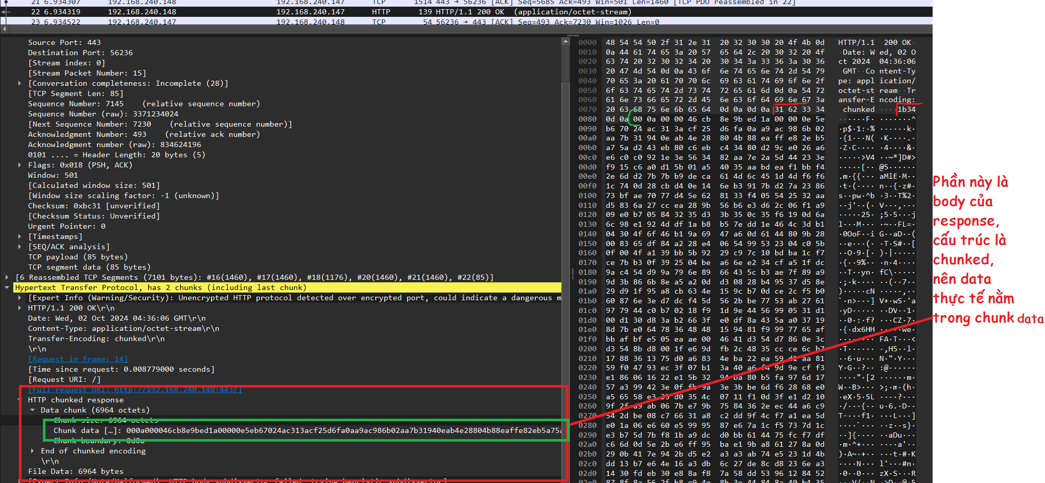Image resolution: width=1045 pixels, height=483 pixels.
Task: Select the [Calculated window size: 501] line
Action: pos(94,185)
